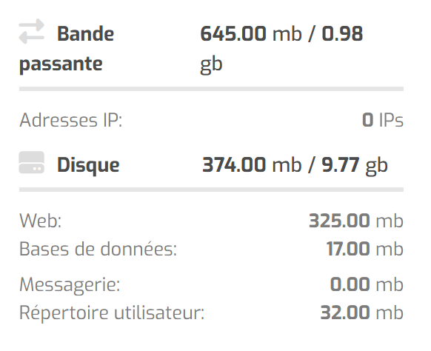Click the 0.98 gb bandwidth limit
431x351 pixels.
[281, 49]
